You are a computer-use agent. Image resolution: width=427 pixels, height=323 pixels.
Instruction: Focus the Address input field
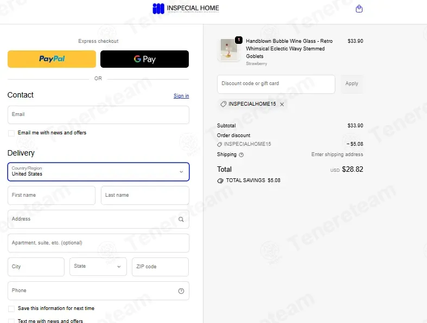click(x=98, y=219)
